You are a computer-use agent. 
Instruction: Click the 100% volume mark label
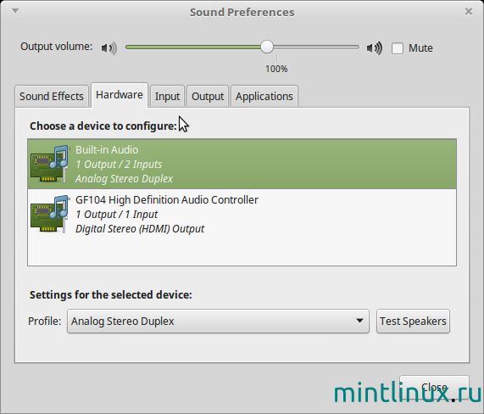[276, 69]
